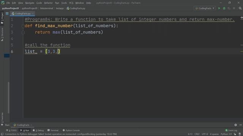Click the blue tool window icon beside editor tab
243x136 pixels.
pos(7,14)
